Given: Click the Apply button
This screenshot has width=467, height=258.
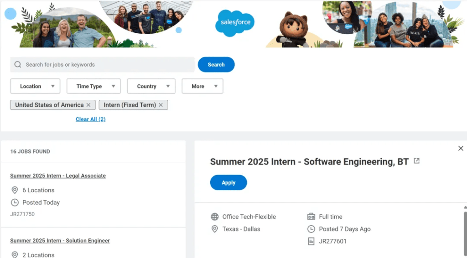Looking at the screenshot, I should [228, 183].
